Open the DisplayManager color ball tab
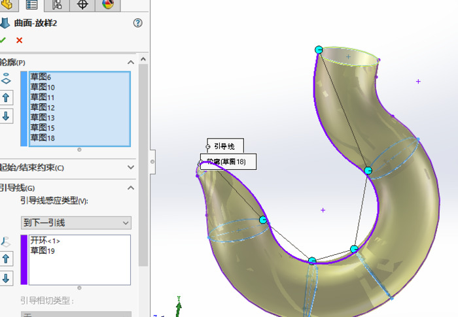This screenshot has height=317, width=458. [107, 5]
